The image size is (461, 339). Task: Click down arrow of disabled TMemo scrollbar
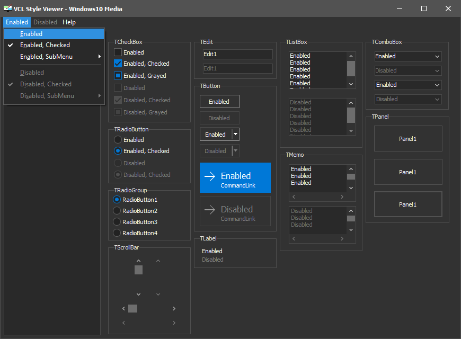coord(351,230)
